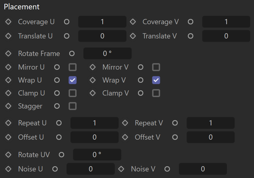Click the Repeat V keyframe diamond
254x178 pixels.
(125, 123)
